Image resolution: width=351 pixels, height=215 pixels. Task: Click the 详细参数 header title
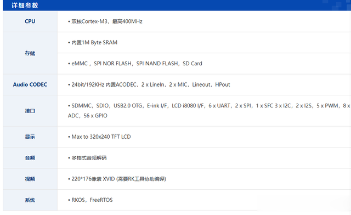pyautogui.click(x=25, y=5)
